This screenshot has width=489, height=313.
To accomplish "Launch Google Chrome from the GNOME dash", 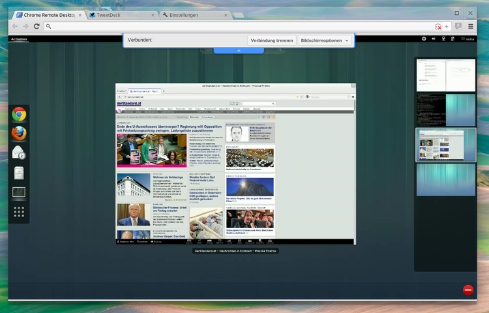I will point(19,115).
